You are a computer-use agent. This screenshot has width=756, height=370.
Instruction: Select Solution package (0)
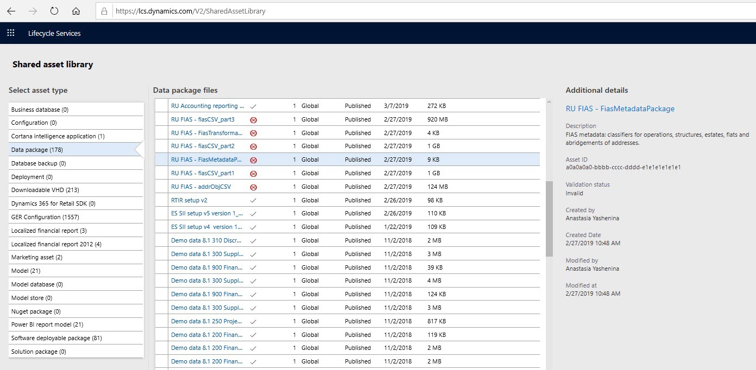tap(76, 352)
